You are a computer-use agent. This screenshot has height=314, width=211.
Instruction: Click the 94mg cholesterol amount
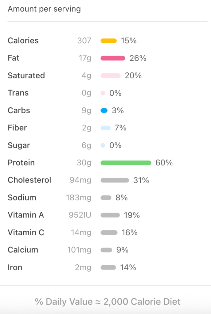80,180
